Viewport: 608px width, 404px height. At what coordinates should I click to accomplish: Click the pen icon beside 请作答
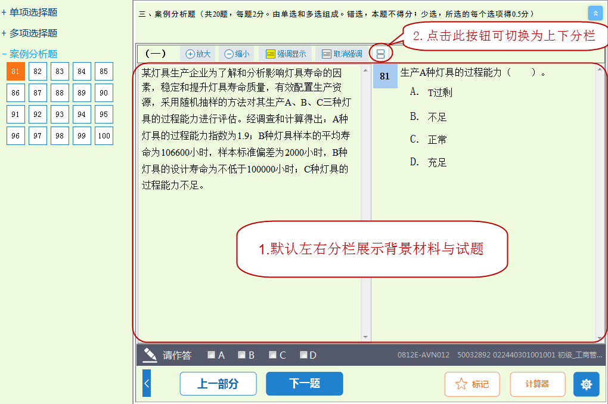click(x=150, y=354)
